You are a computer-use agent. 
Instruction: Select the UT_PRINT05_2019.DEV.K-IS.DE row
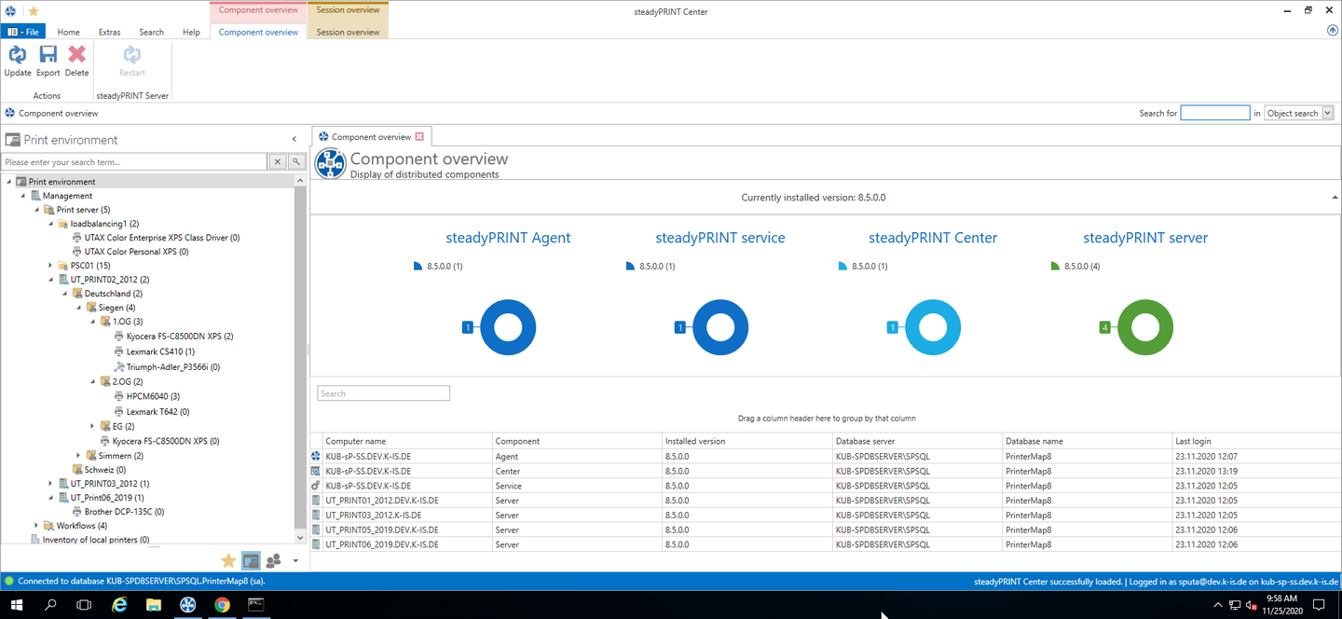click(825, 530)
